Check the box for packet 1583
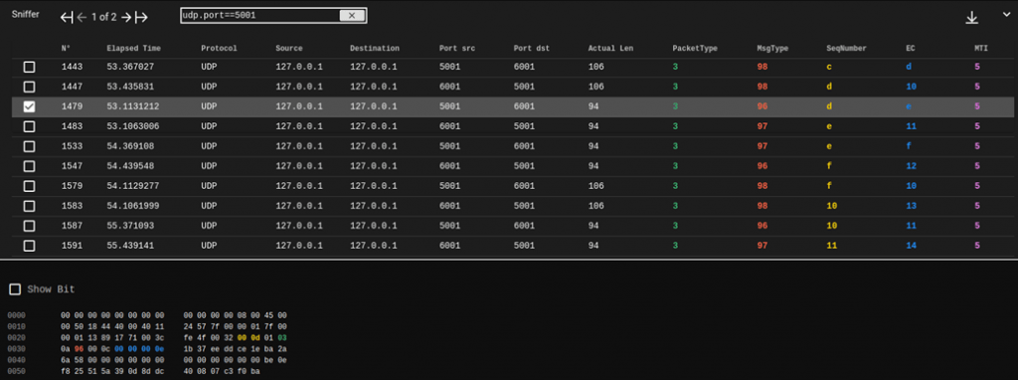The width and height of the screenshot is (1018, 380). pos(29,206)
